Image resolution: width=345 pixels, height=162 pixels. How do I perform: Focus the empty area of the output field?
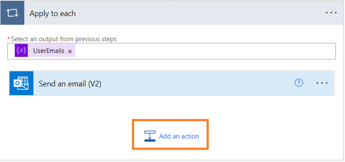[205, 51]
